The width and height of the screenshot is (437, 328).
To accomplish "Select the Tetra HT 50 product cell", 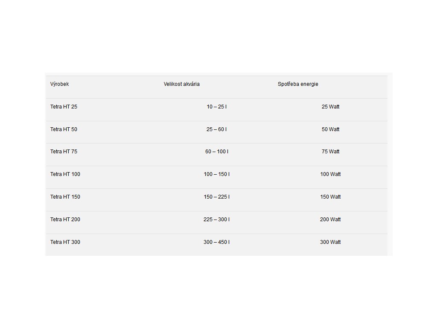I will pyautogui.click(x=64, y=129).
